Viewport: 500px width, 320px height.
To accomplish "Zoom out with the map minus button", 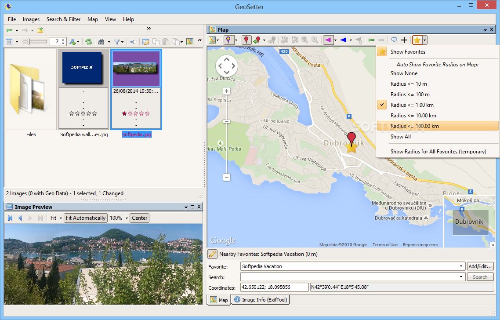I will coord(227,177).
